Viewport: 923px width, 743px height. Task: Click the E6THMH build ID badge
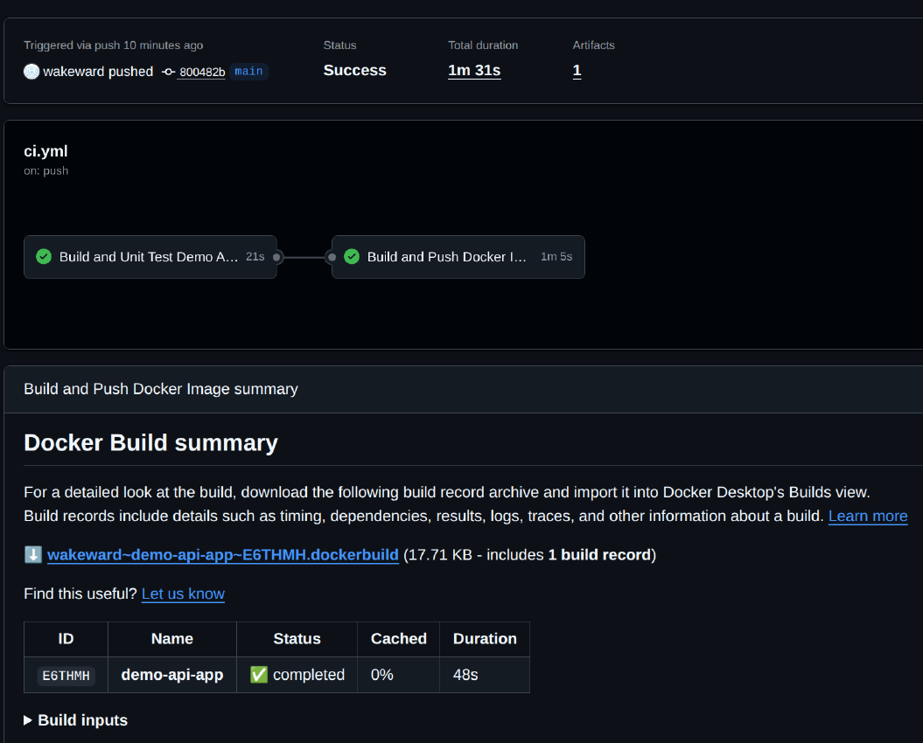coord(66,676)
